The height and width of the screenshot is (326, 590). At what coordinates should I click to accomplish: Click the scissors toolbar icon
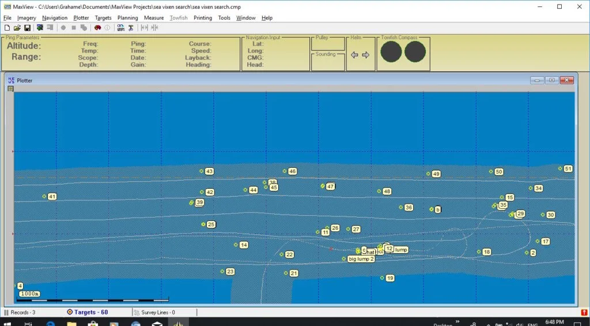pyautogui.click(x=131, y=28)
